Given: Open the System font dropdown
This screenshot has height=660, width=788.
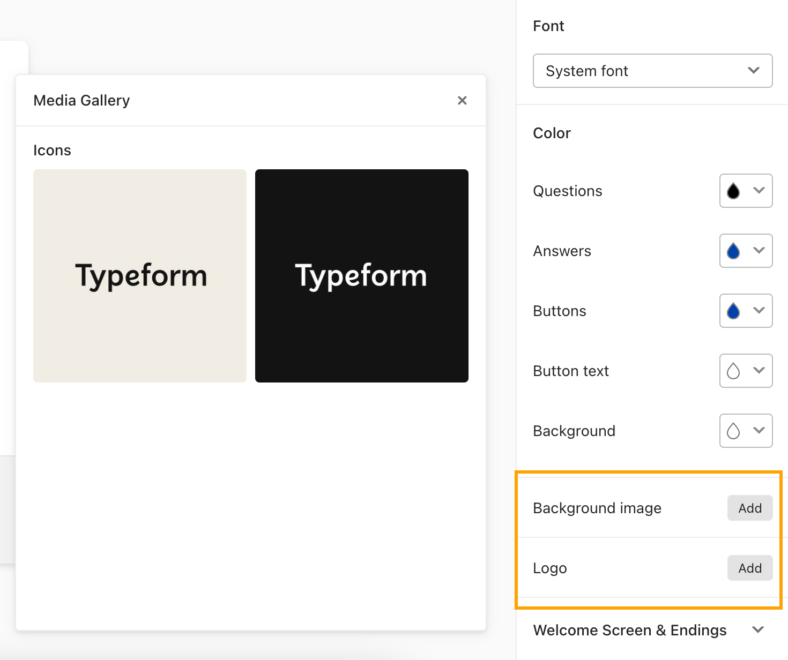Looking at the screenshot, I should coord(652,71).
